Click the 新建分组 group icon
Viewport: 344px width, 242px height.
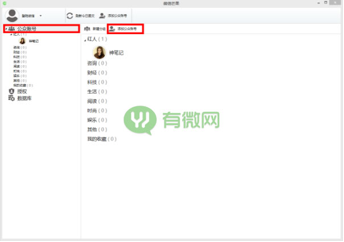(87, 29)
